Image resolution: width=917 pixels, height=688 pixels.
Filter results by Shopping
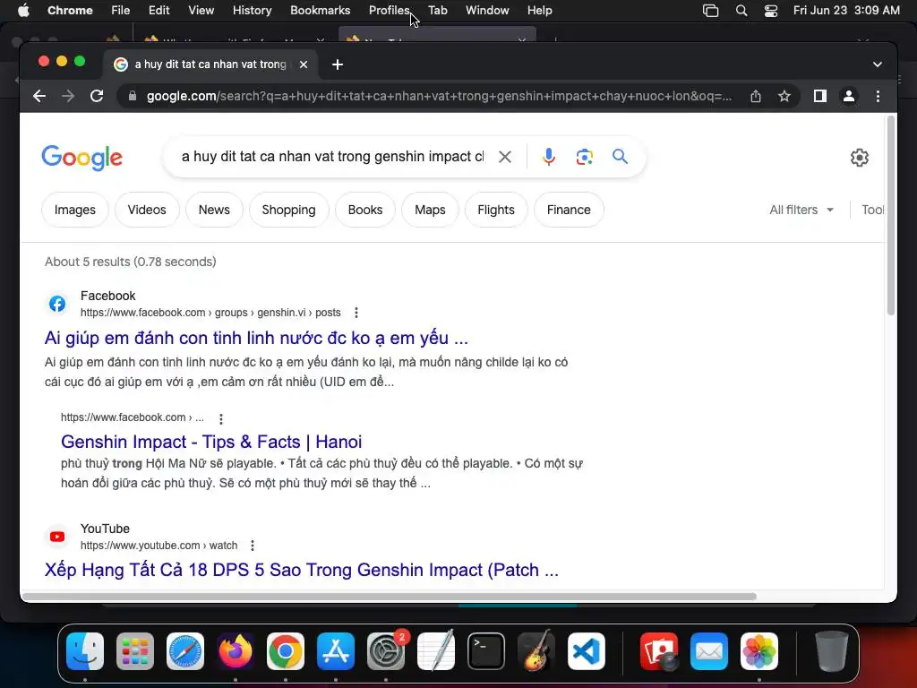(289, 210)
